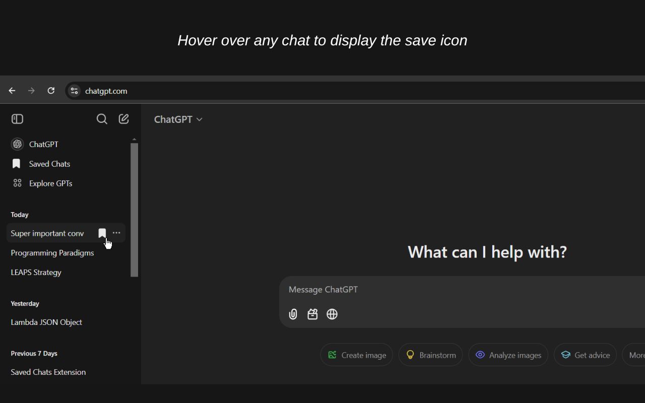Open chat search with the magnifier icon

[x=102, y=119]
